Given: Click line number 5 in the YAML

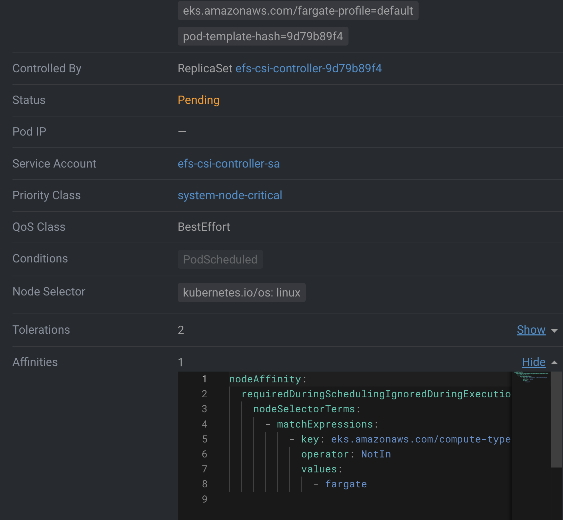Looking at the screenshot, I should pyautogui.click(x=204, y=439).
